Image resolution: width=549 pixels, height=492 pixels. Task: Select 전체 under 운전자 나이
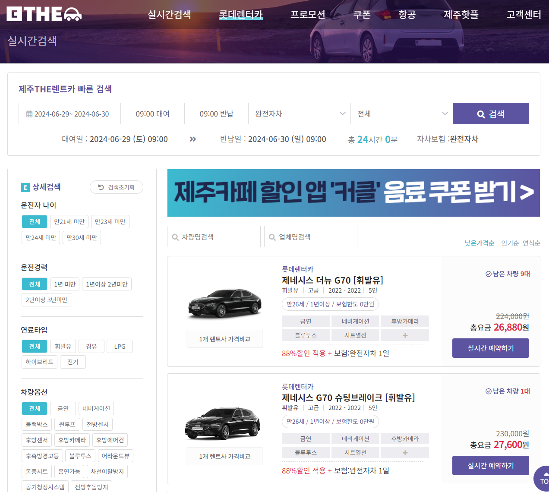(x=35, y=222)
